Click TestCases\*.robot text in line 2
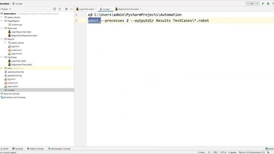 191,21
